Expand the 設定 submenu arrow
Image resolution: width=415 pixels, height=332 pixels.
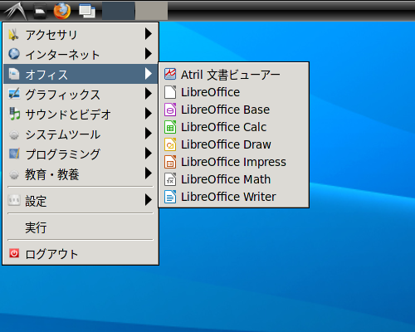(149, 200)
